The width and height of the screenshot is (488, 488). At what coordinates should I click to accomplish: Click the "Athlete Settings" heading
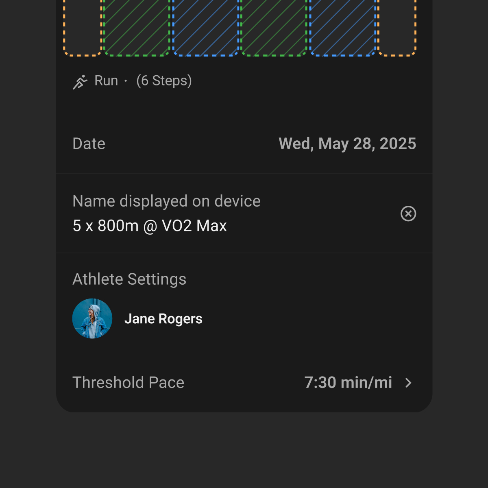129,279
